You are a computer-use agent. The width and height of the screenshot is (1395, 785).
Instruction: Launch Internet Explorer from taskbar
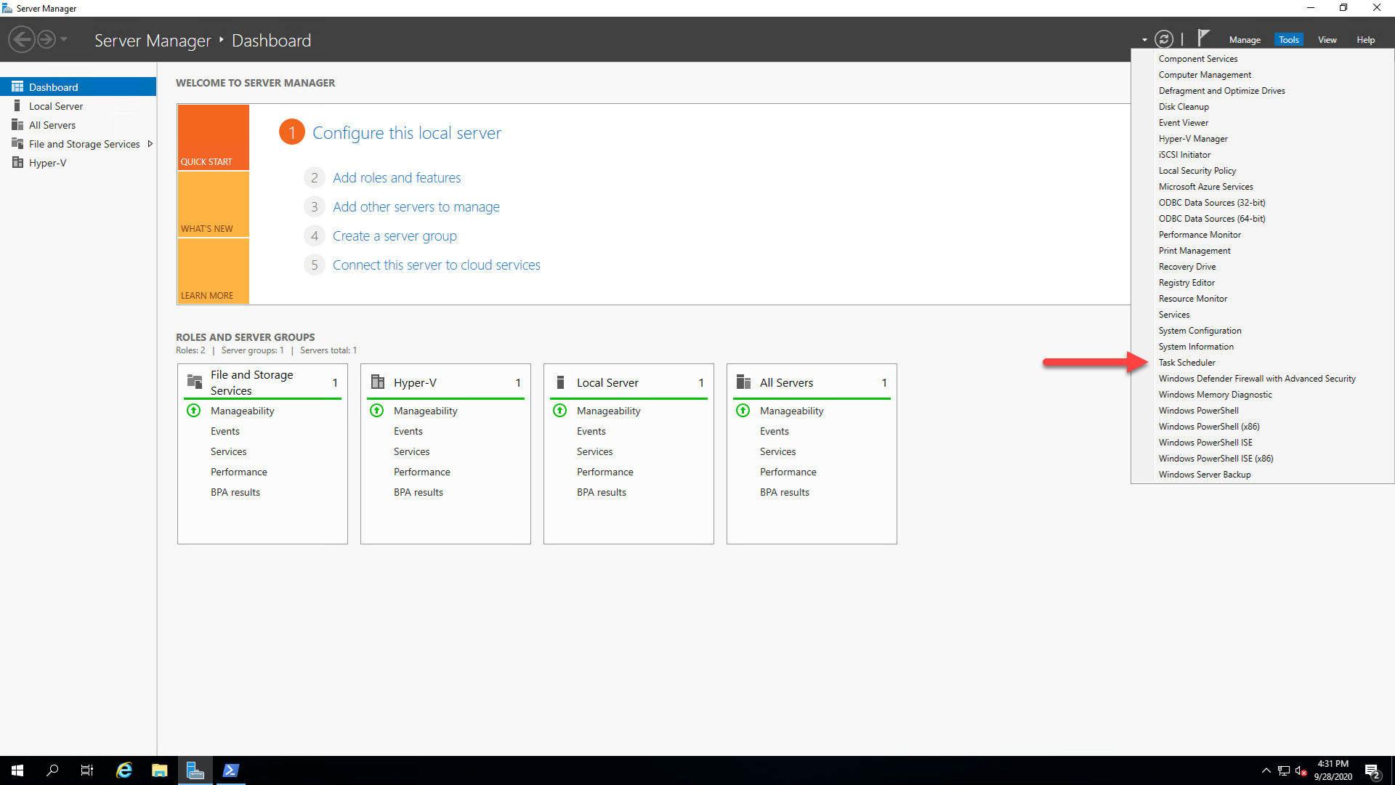pos(124,770)
